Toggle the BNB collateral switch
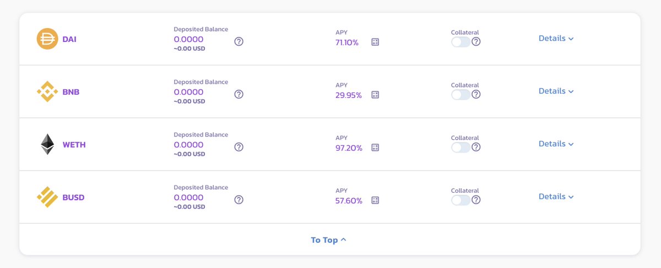 click(x=460, y=95)
